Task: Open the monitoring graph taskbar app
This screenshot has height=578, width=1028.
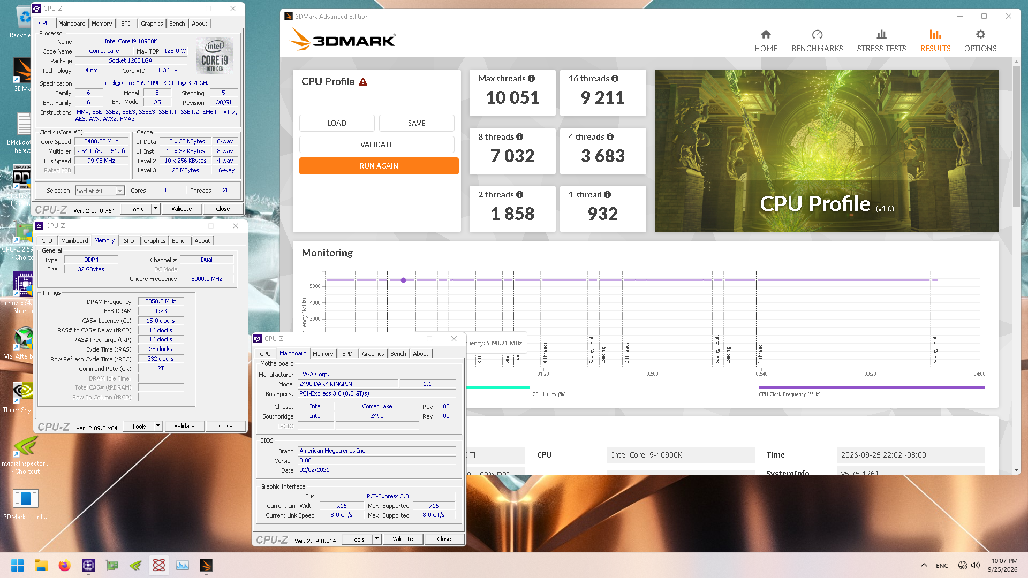Action: point(183,565)
